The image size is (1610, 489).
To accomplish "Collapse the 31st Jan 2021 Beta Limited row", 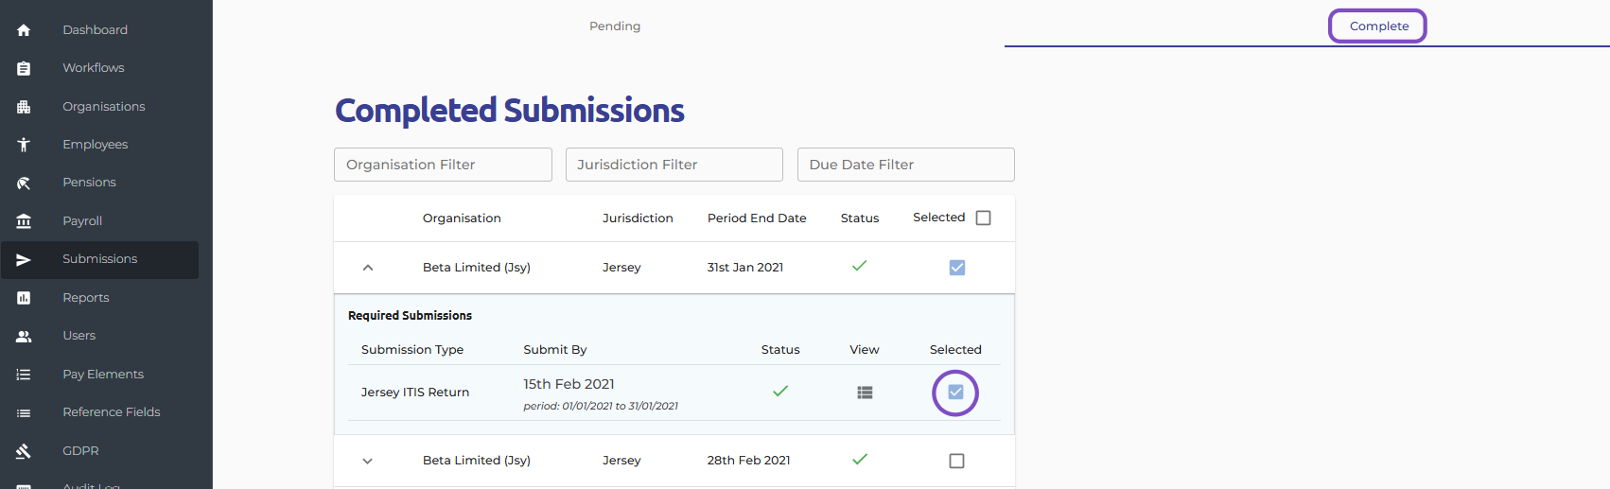I will pos(368,268).
